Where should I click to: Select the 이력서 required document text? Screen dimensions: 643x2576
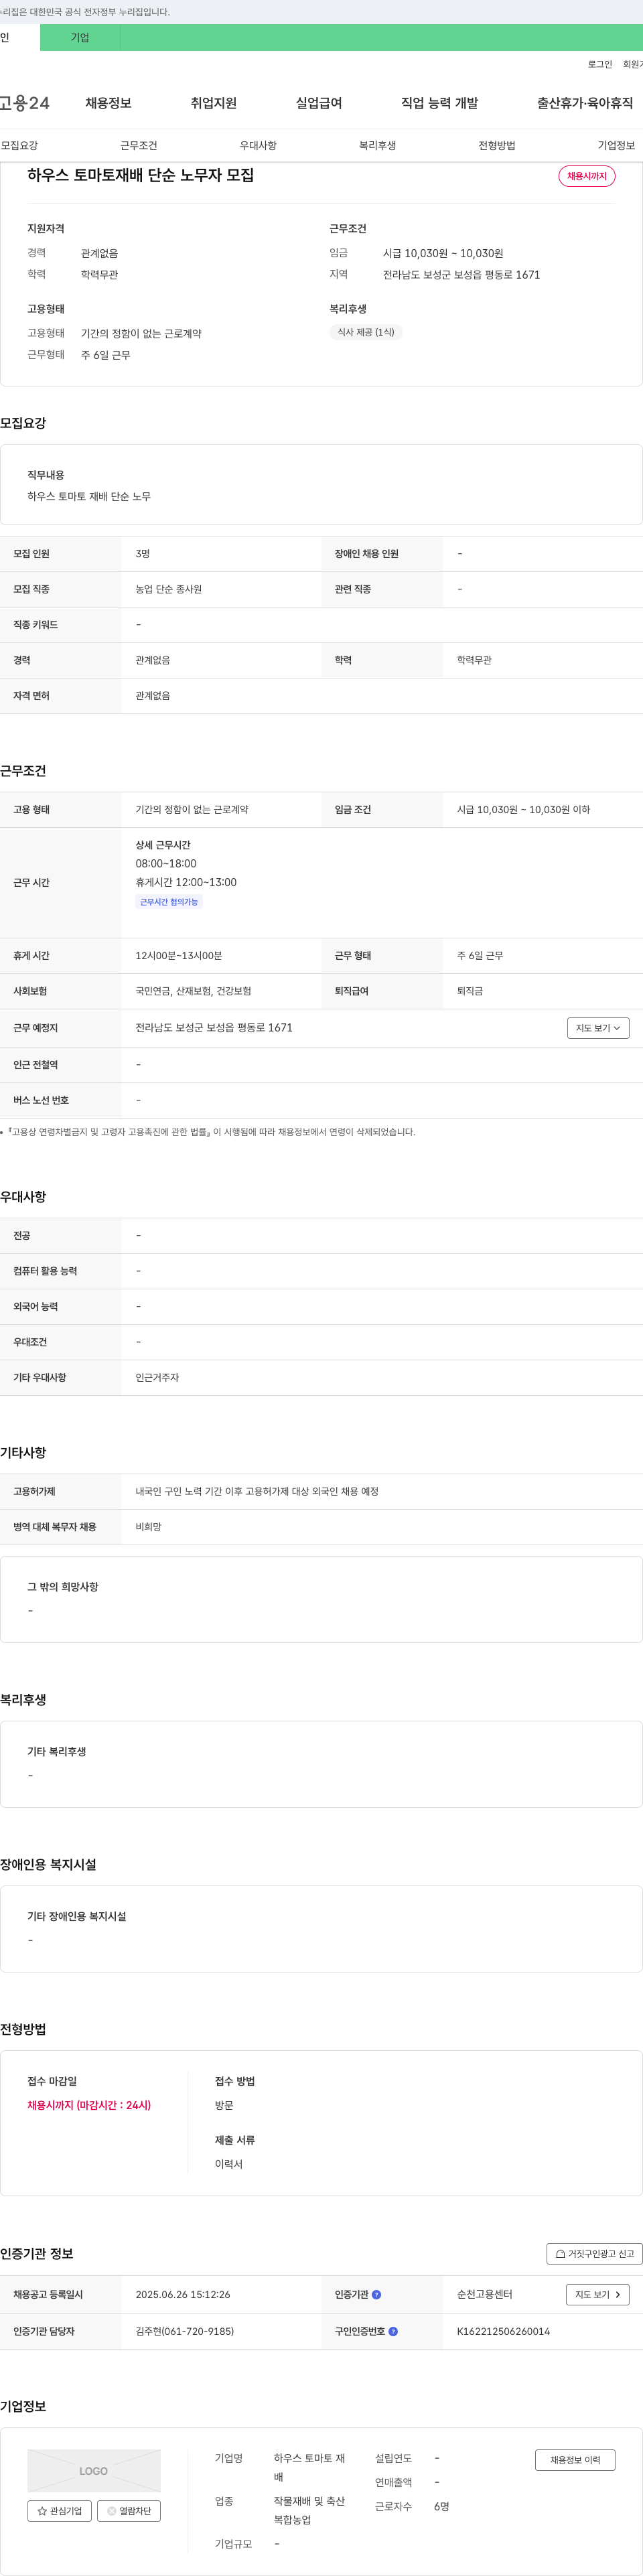229,2164
